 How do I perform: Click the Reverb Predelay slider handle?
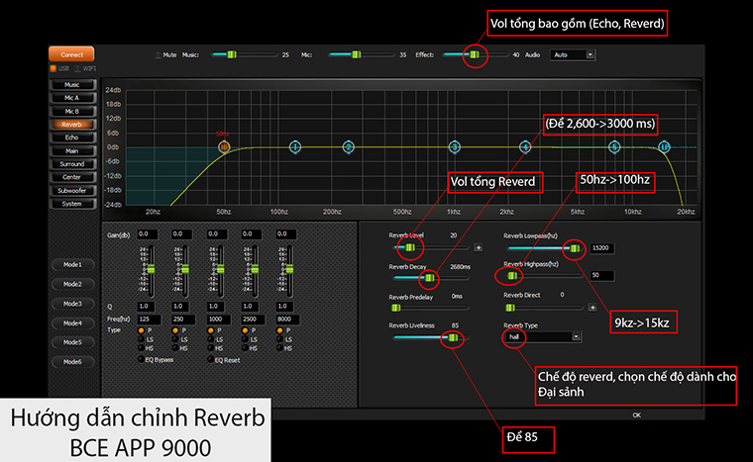click(x=395, y=308)
